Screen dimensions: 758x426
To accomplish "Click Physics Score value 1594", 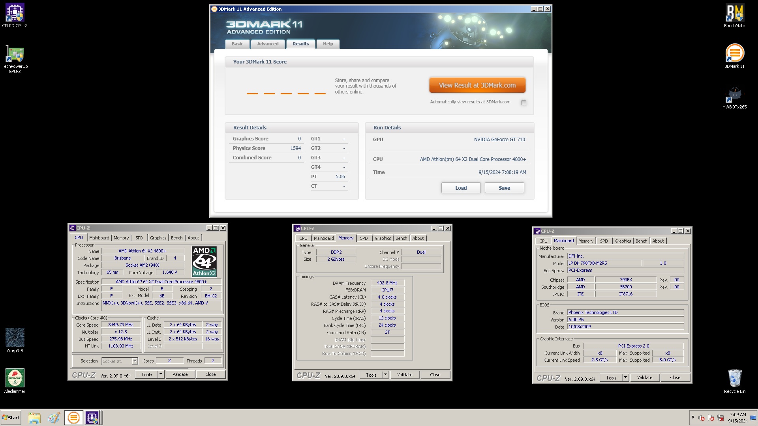I will tap(296, 148).
